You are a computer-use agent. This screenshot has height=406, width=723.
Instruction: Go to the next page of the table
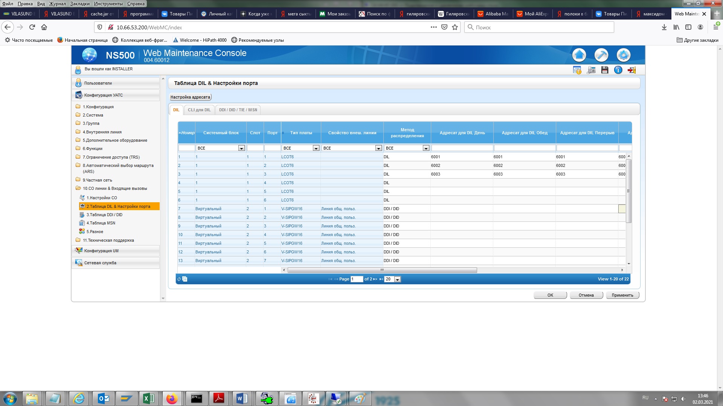click(x=375, y=279)
